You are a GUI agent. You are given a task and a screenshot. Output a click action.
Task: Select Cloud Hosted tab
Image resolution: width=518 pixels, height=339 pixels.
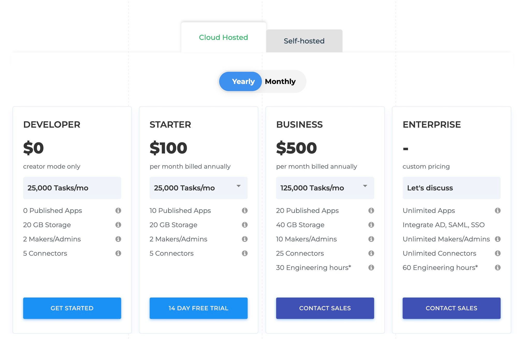pos(224,38)
